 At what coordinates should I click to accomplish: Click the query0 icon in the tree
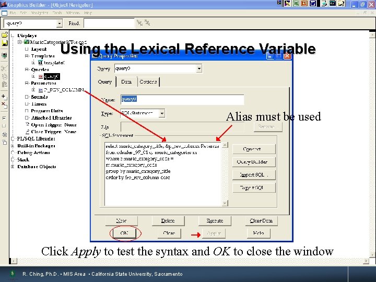point(41,76)
